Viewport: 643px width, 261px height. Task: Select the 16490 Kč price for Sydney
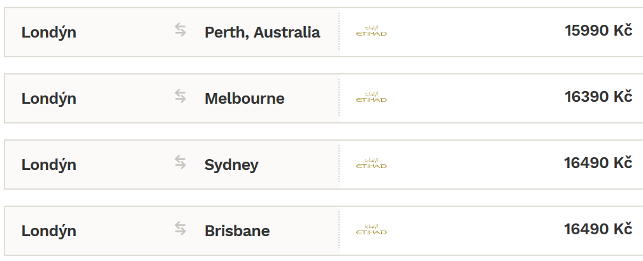[598, 163]
